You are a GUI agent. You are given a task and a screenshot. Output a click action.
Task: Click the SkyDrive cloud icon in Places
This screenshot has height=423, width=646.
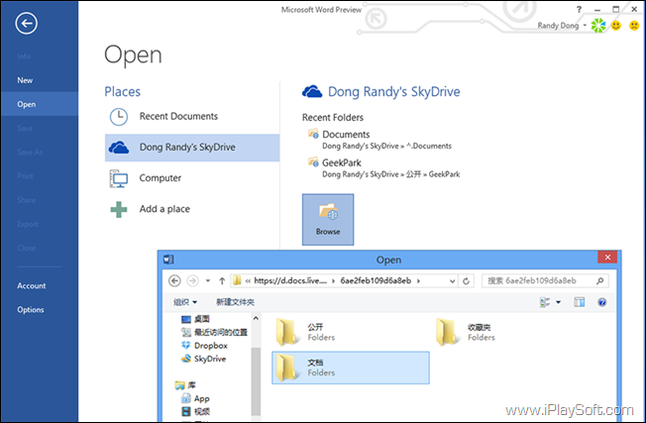coord(119,148)
